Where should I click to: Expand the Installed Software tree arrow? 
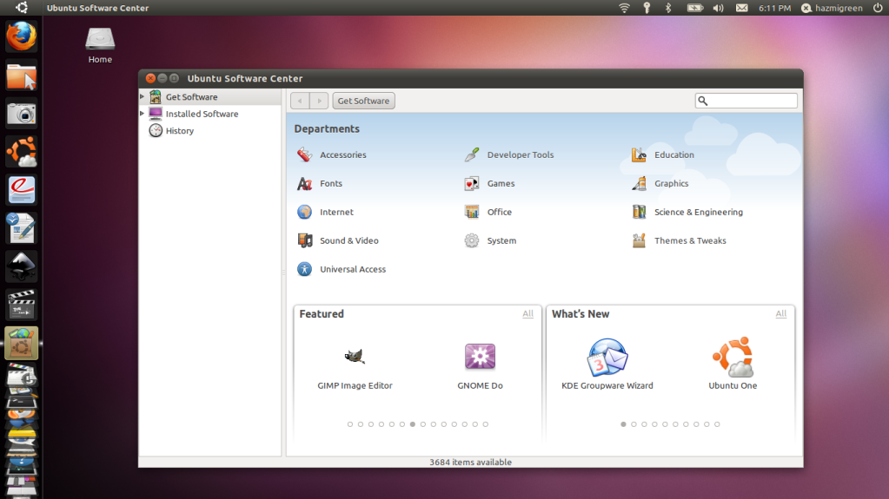click(143, 114)
